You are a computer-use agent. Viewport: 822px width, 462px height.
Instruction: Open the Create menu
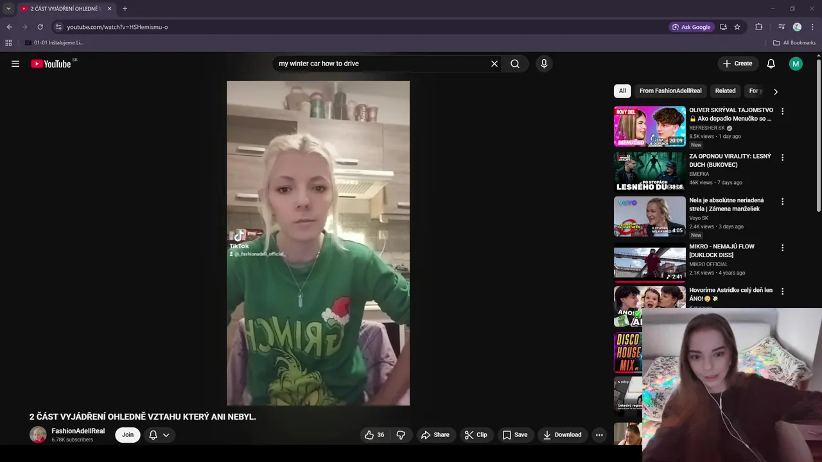point(737,64)
